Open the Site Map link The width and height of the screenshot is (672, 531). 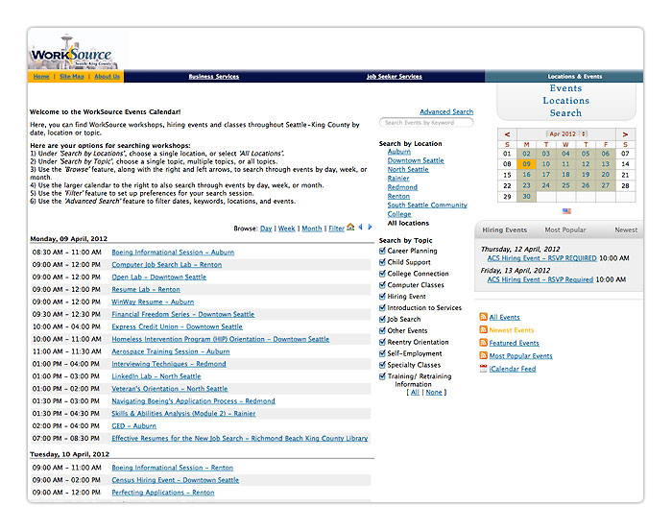click(x=72, y=76)
